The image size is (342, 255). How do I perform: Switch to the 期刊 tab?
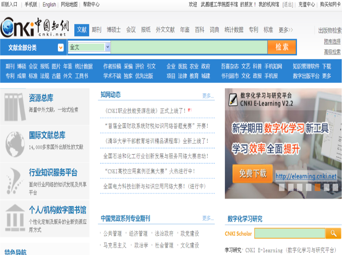tap(97, 30)
